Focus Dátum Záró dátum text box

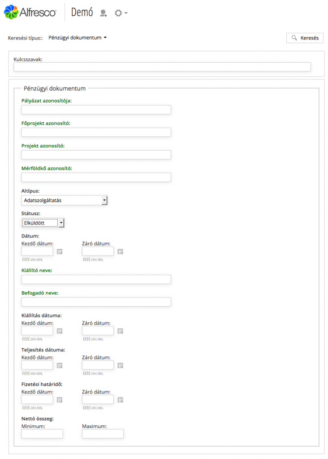(x=98, y=251)
